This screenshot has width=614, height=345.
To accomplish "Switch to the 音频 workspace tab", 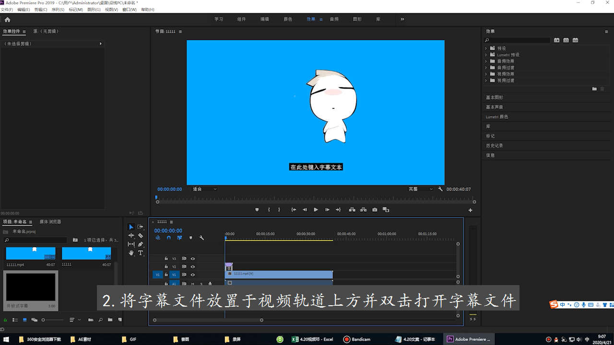I will coord(334,19).
